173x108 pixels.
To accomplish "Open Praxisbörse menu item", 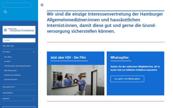I will coord(8,93).
